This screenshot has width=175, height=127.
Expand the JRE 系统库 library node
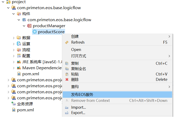point(14,62)
